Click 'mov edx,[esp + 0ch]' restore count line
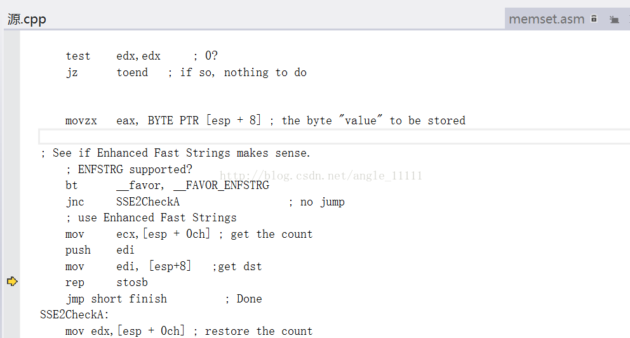Screen dimensions: 630x338 tap(125, 331)
